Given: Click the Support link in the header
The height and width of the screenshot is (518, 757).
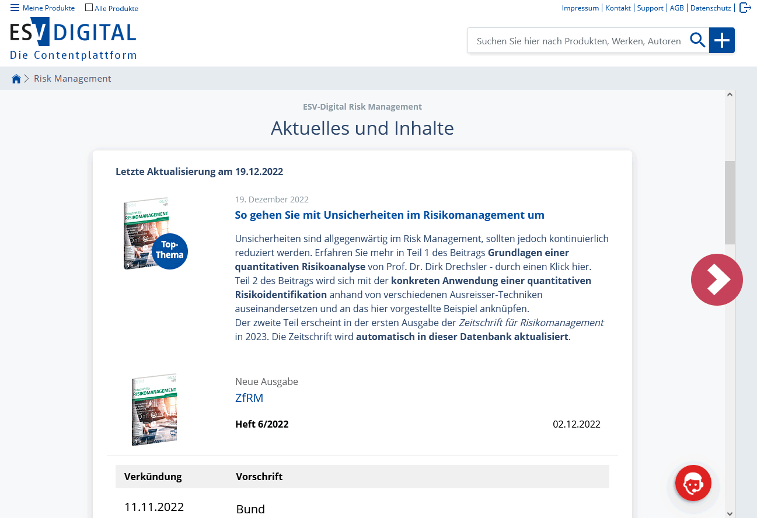Looking at the screenshot, I should tap(650, 8).
